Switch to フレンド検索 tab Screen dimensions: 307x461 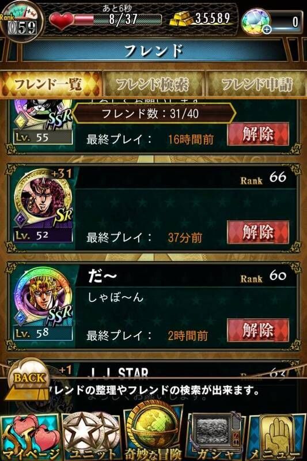coord(153,84)
